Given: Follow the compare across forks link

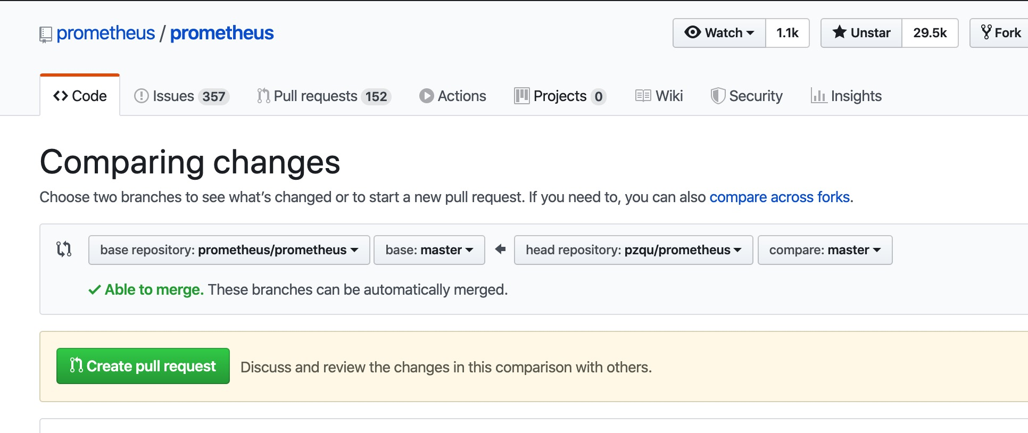Looking at the screenshot, I should tap(780, 197).
